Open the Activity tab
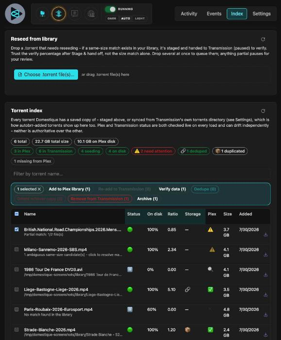Viewport: 281px width, 340px height. [x=189, y=14]
